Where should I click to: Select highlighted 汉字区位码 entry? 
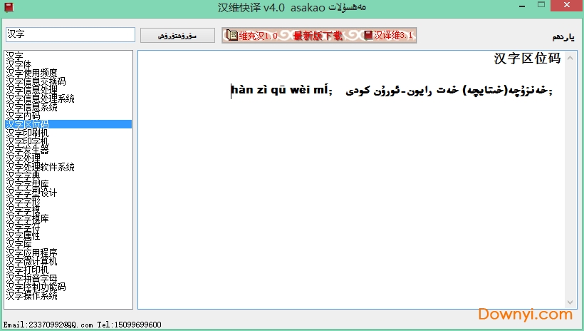[x=27, y=124]
